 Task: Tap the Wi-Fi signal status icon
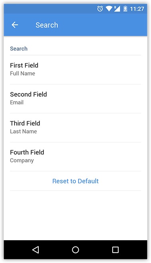[109, 8]
